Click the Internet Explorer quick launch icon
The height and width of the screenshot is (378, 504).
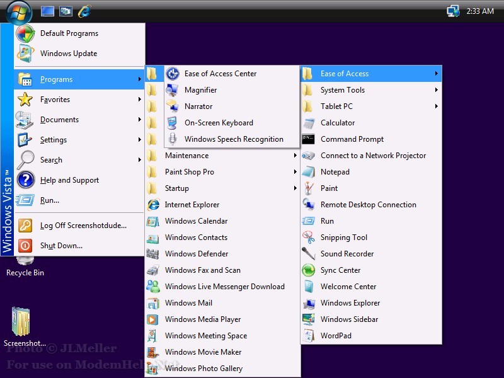84,11
